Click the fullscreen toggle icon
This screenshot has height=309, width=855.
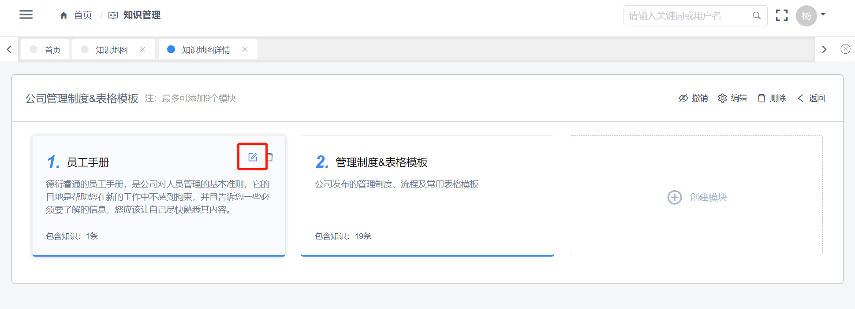[x=782, y=15]
